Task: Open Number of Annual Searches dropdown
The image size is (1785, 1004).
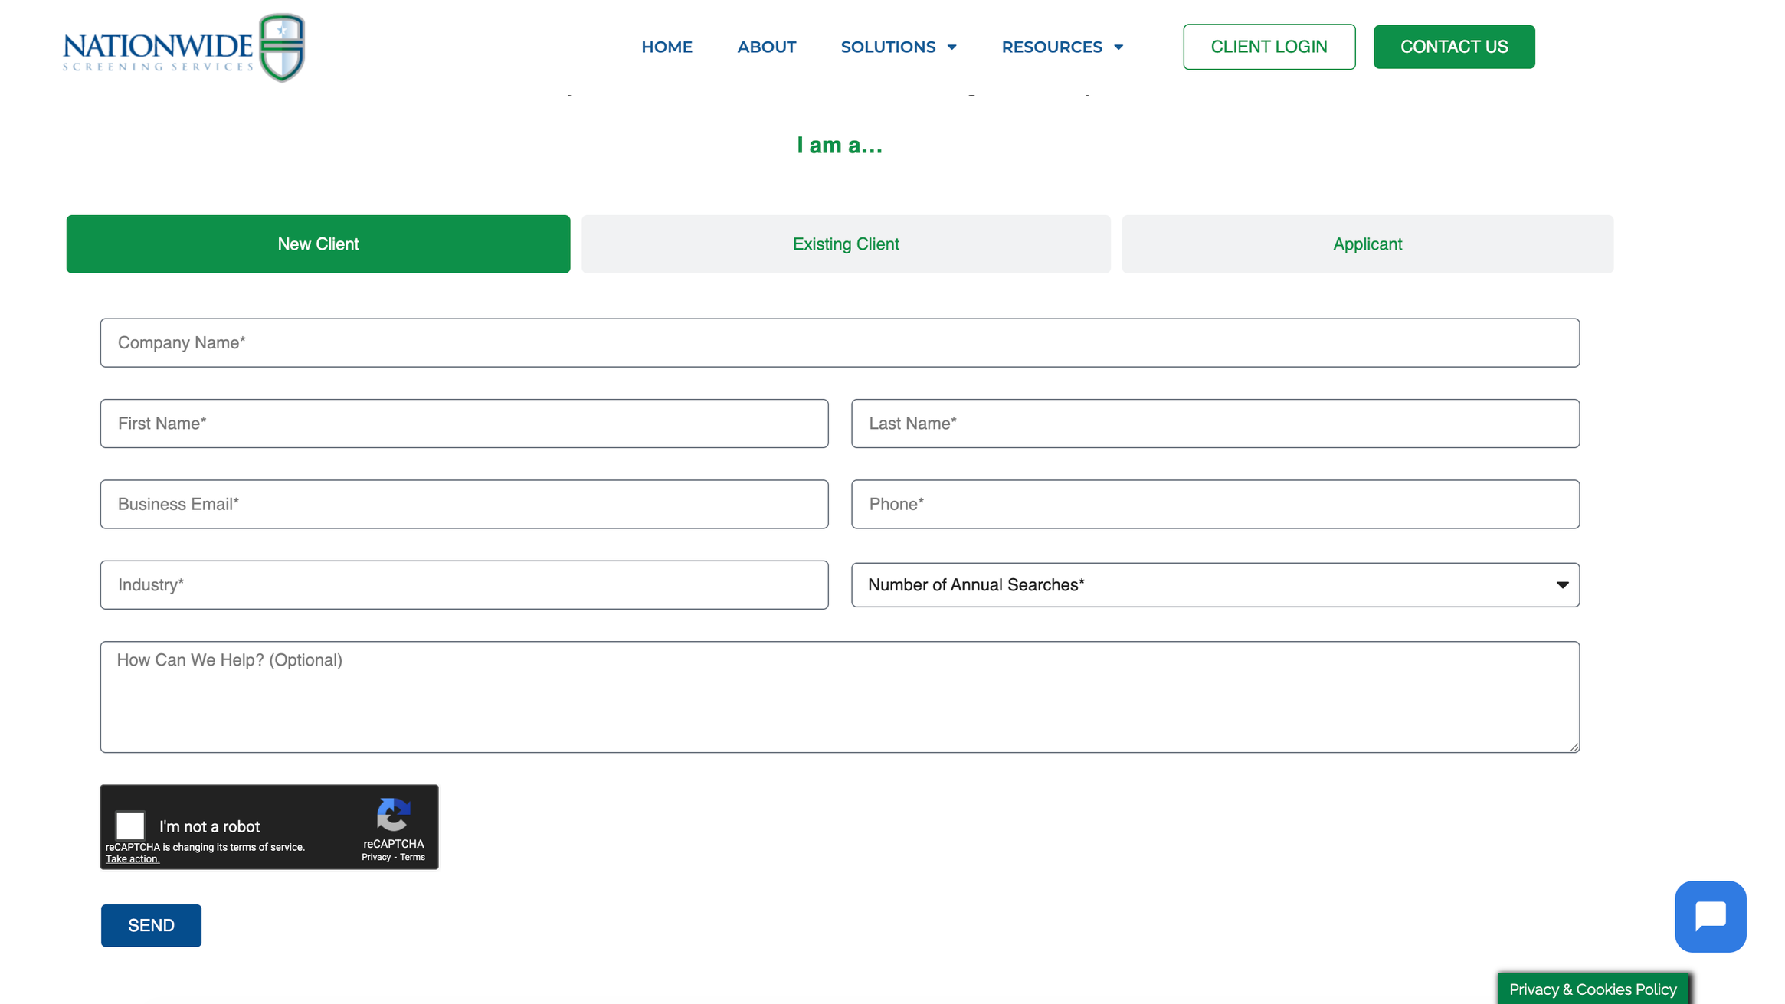Action: tap(1214, 585)
